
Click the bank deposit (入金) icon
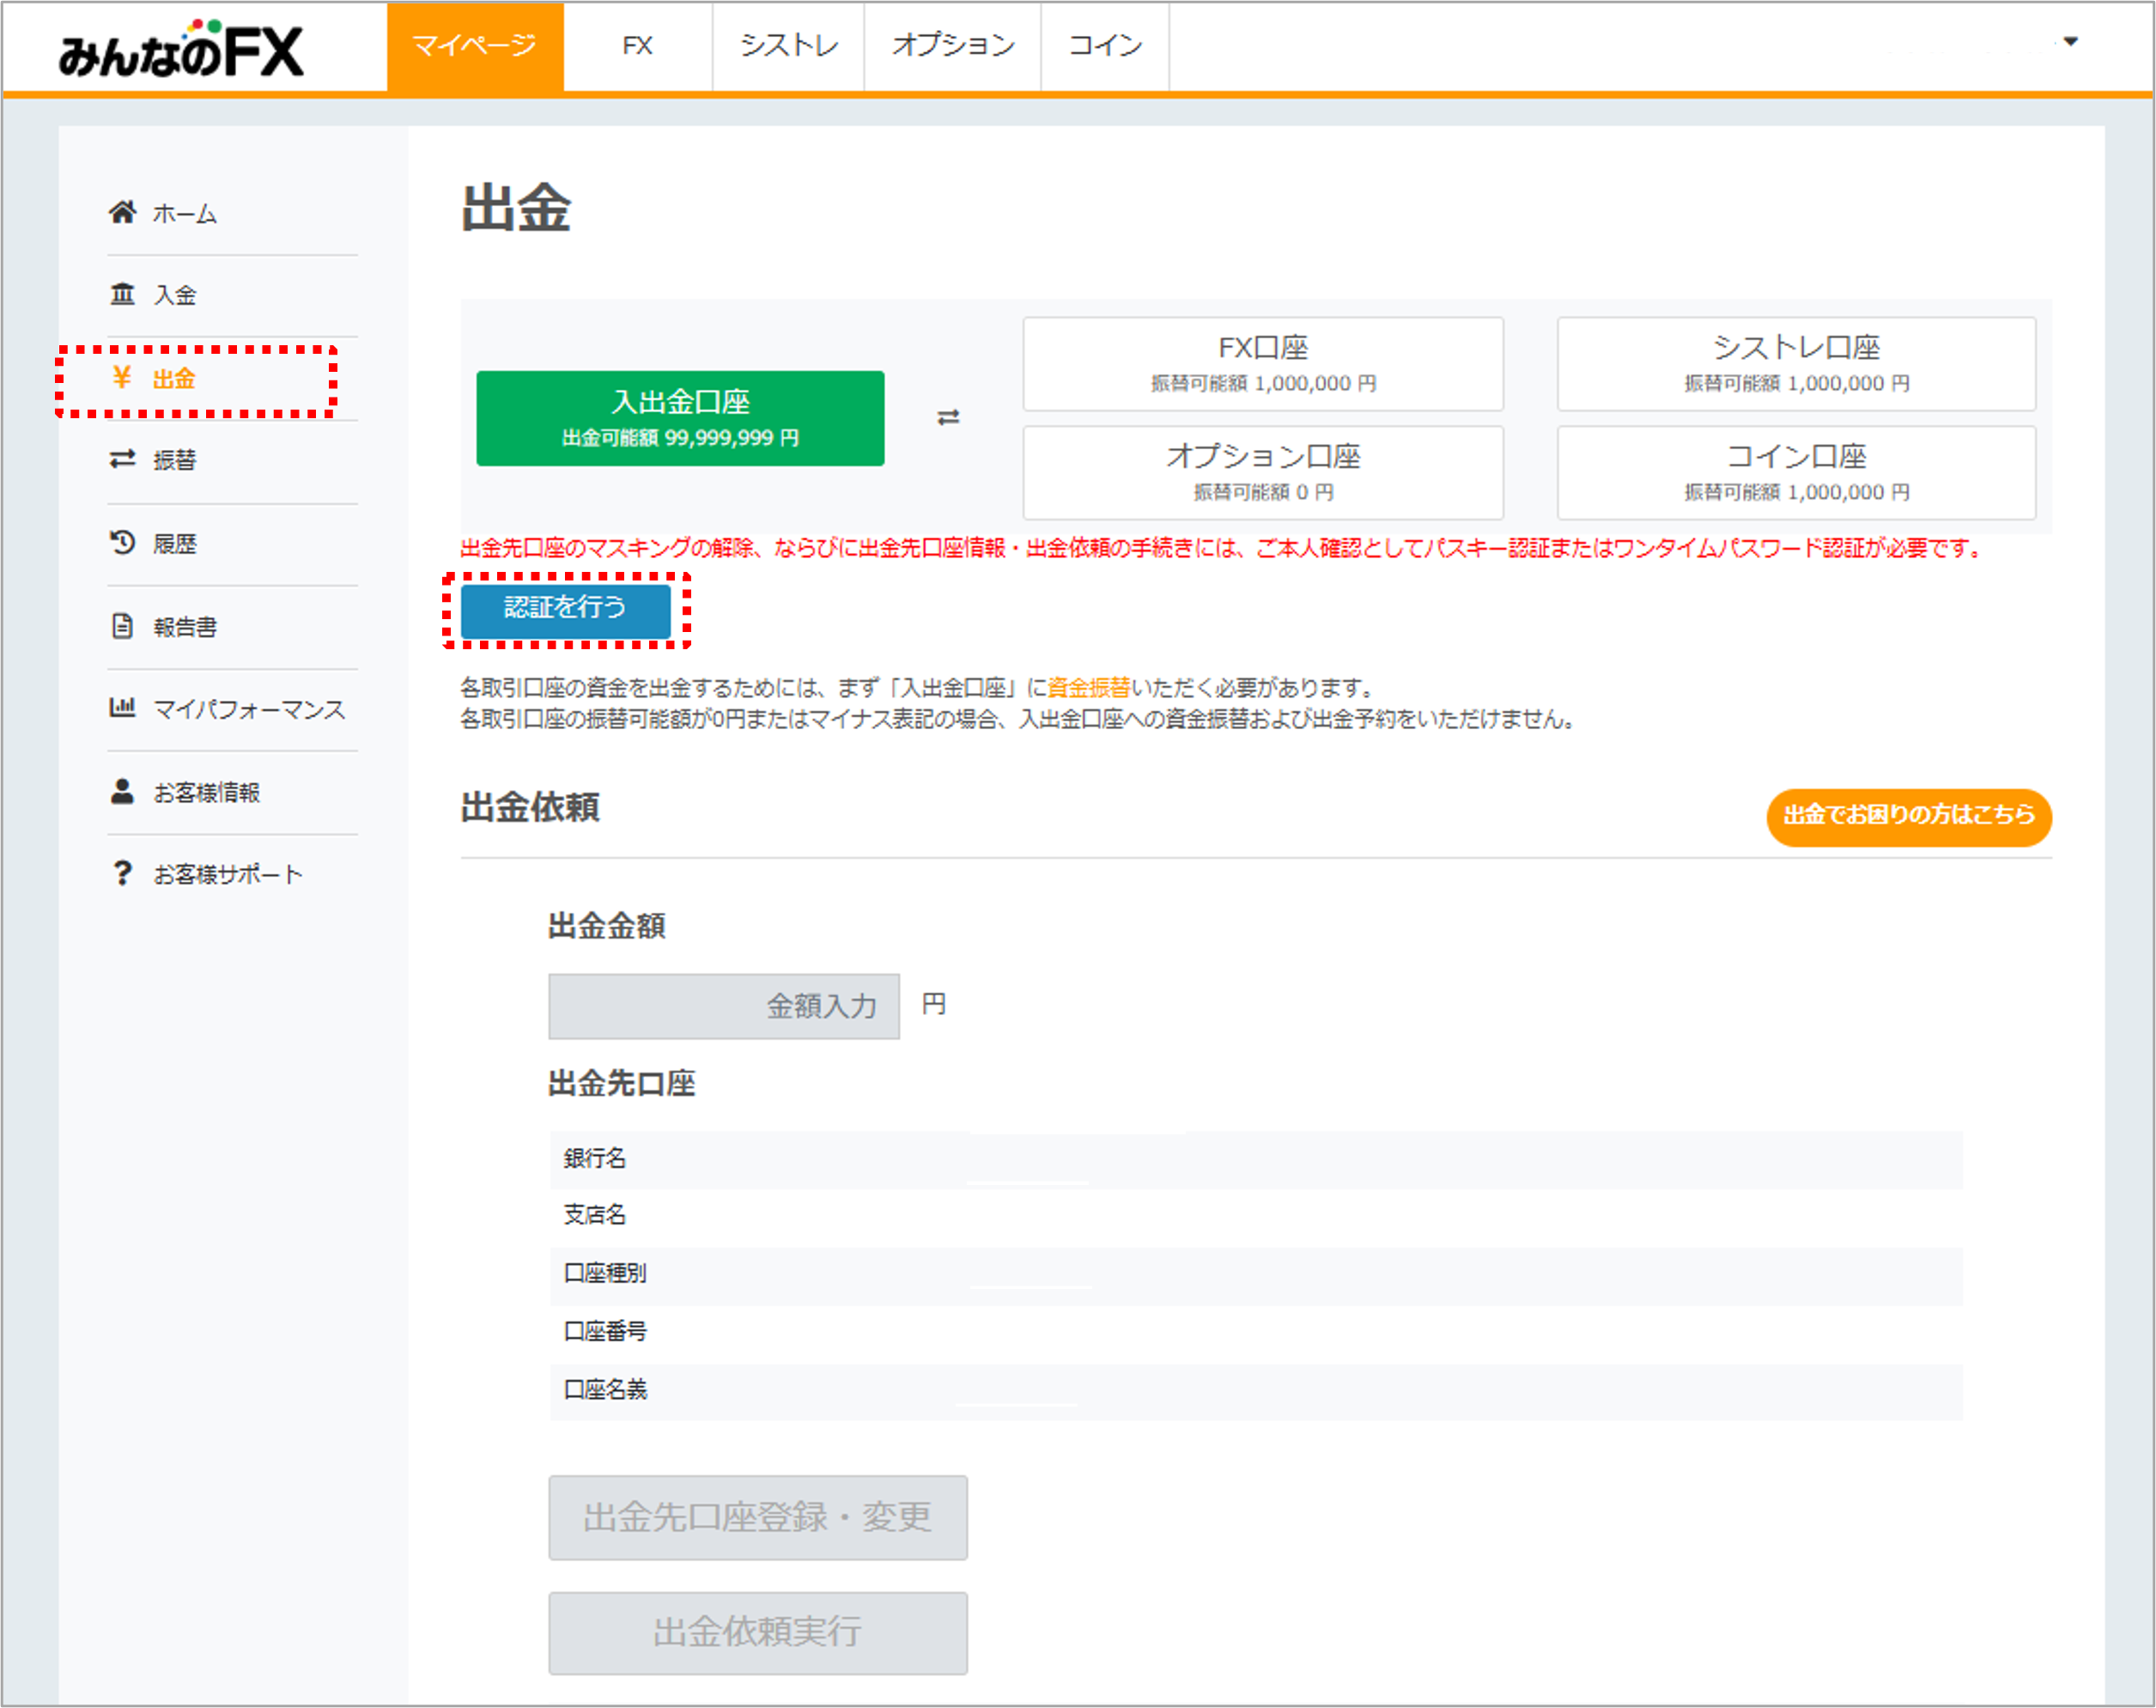pos(122,294)
